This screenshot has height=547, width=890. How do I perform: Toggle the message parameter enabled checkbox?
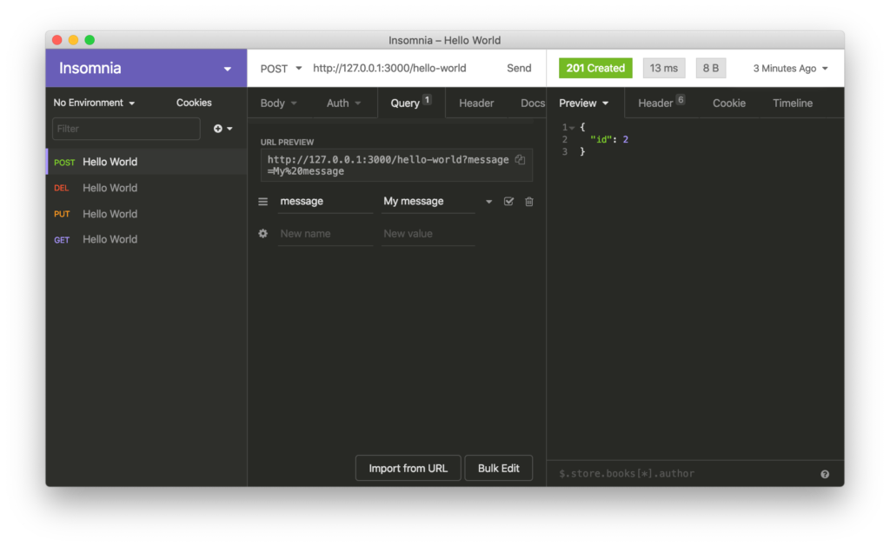[508, 201]
